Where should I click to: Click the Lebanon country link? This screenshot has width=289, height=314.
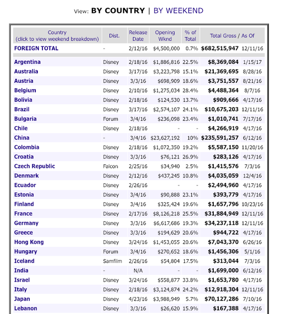coord(25,309)
